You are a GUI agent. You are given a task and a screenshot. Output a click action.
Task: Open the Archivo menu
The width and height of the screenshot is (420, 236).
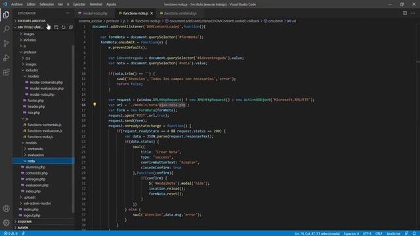pos(17,5)
